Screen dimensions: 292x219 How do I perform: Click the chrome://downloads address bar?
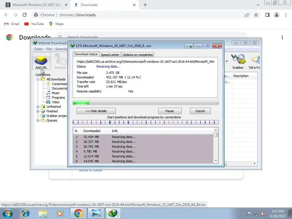78,15
